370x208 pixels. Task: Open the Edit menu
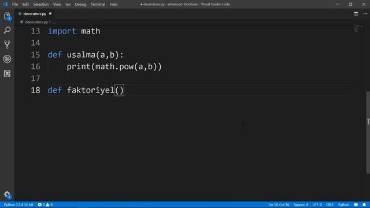click(25, 4)
